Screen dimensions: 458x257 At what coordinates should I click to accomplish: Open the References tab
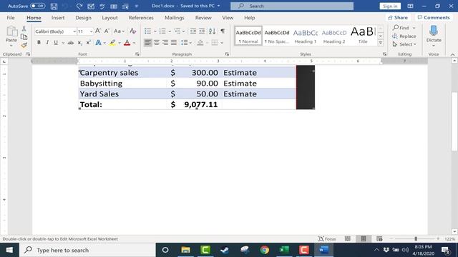(141, 18)
